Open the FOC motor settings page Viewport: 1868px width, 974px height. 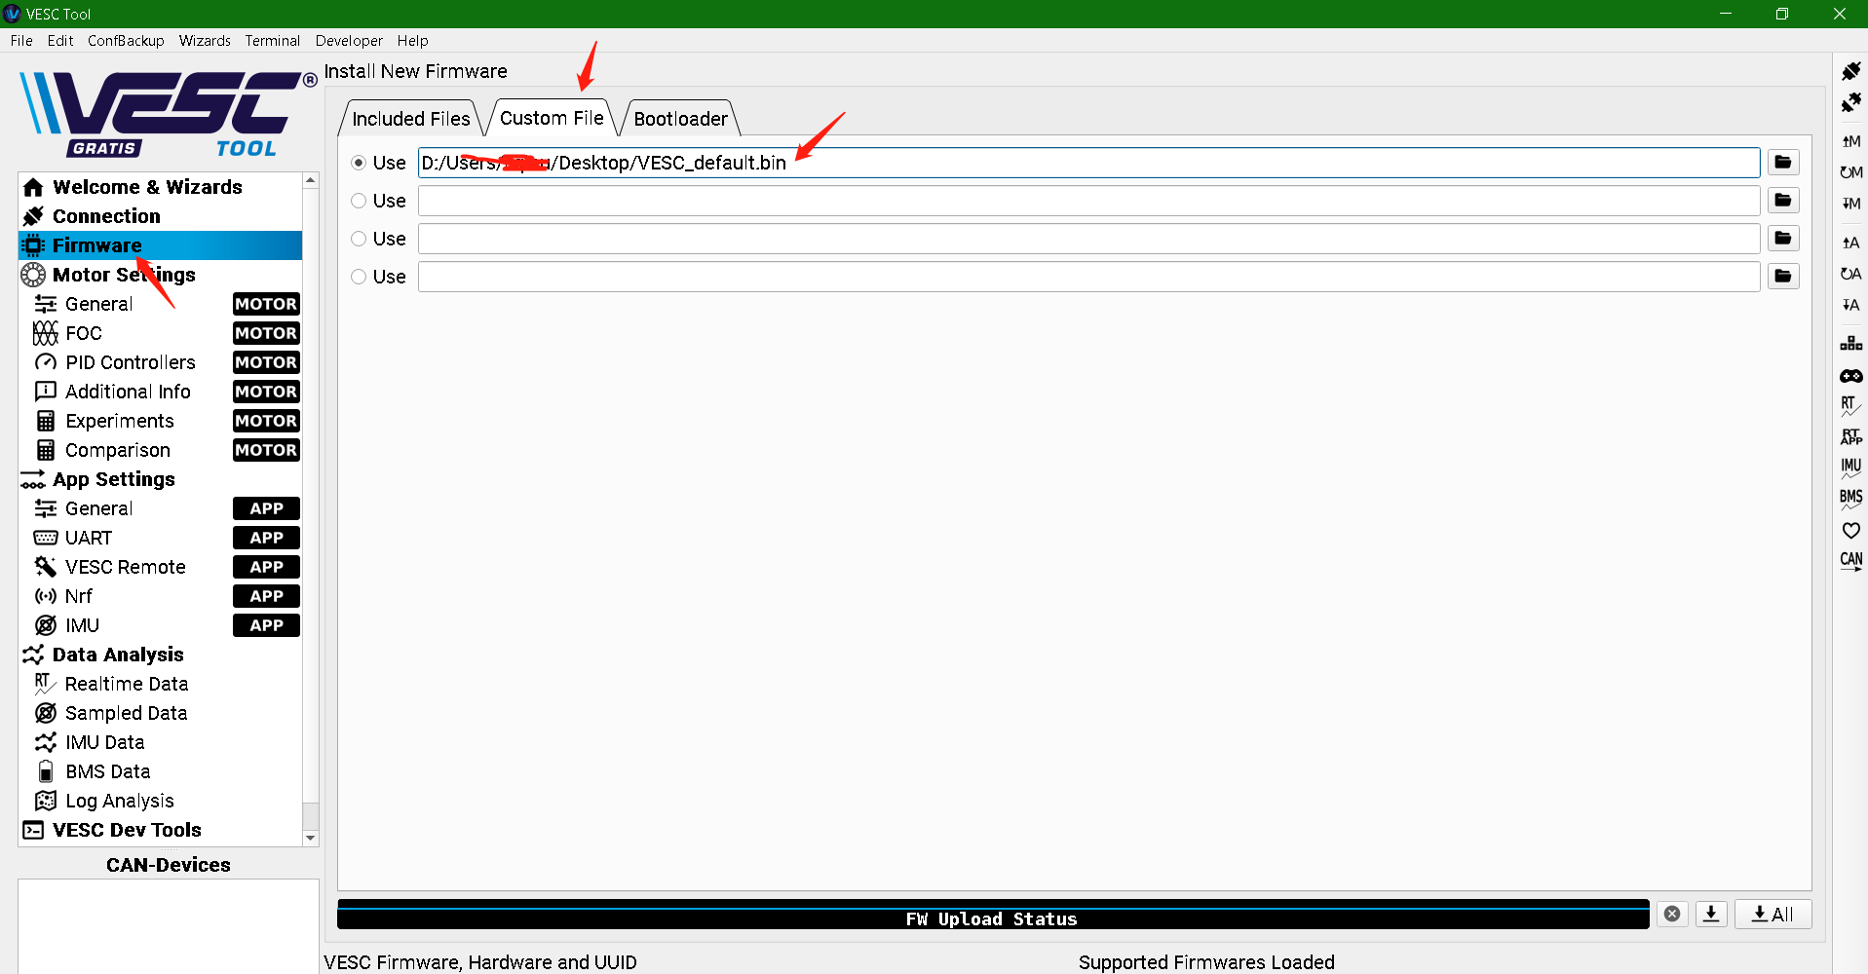click(x=160, y=333)
